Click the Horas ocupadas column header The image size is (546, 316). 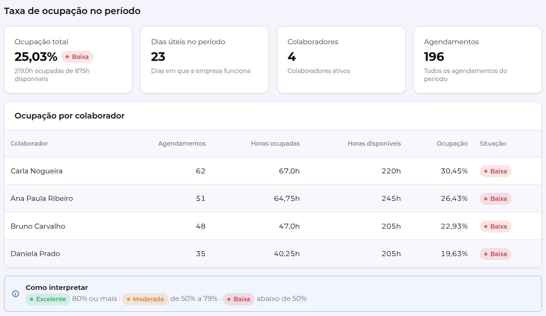pos(275,144)
